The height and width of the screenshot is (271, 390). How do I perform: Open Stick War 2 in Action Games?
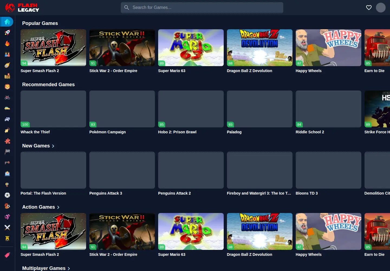(122, 231)
